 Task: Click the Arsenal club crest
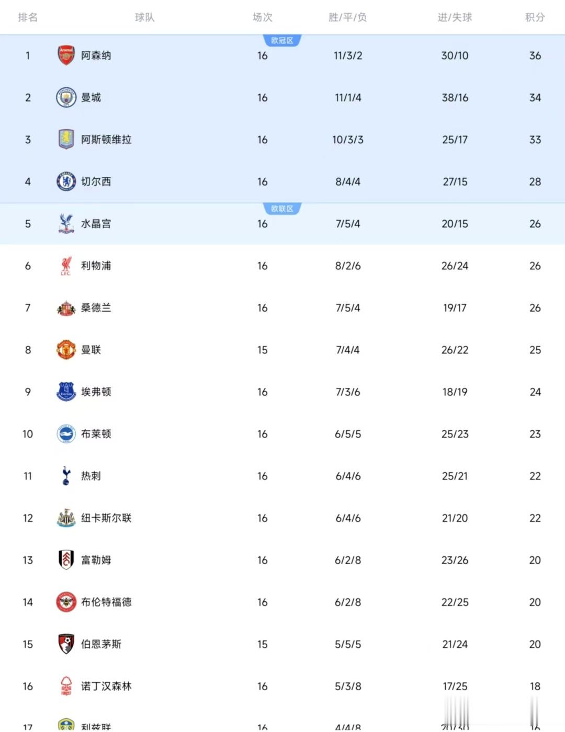[x=66, y=55]
